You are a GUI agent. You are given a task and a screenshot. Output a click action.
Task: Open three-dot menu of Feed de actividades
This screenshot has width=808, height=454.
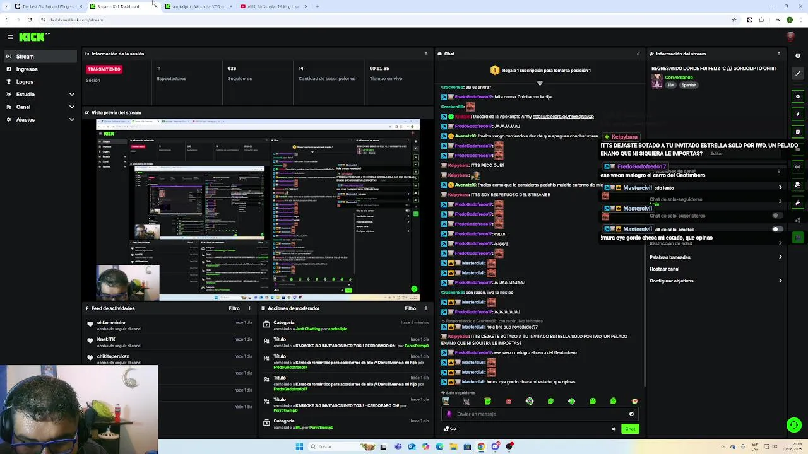(249, 308)
